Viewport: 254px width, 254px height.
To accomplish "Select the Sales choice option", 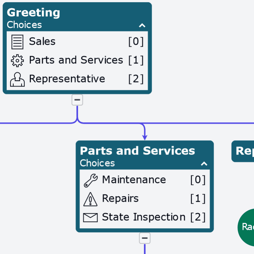I will pos(42,42).
